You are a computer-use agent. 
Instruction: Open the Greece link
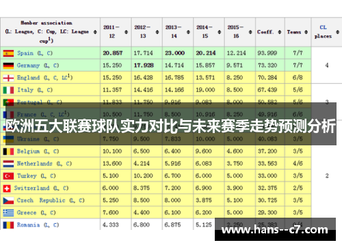pos(27,213)
